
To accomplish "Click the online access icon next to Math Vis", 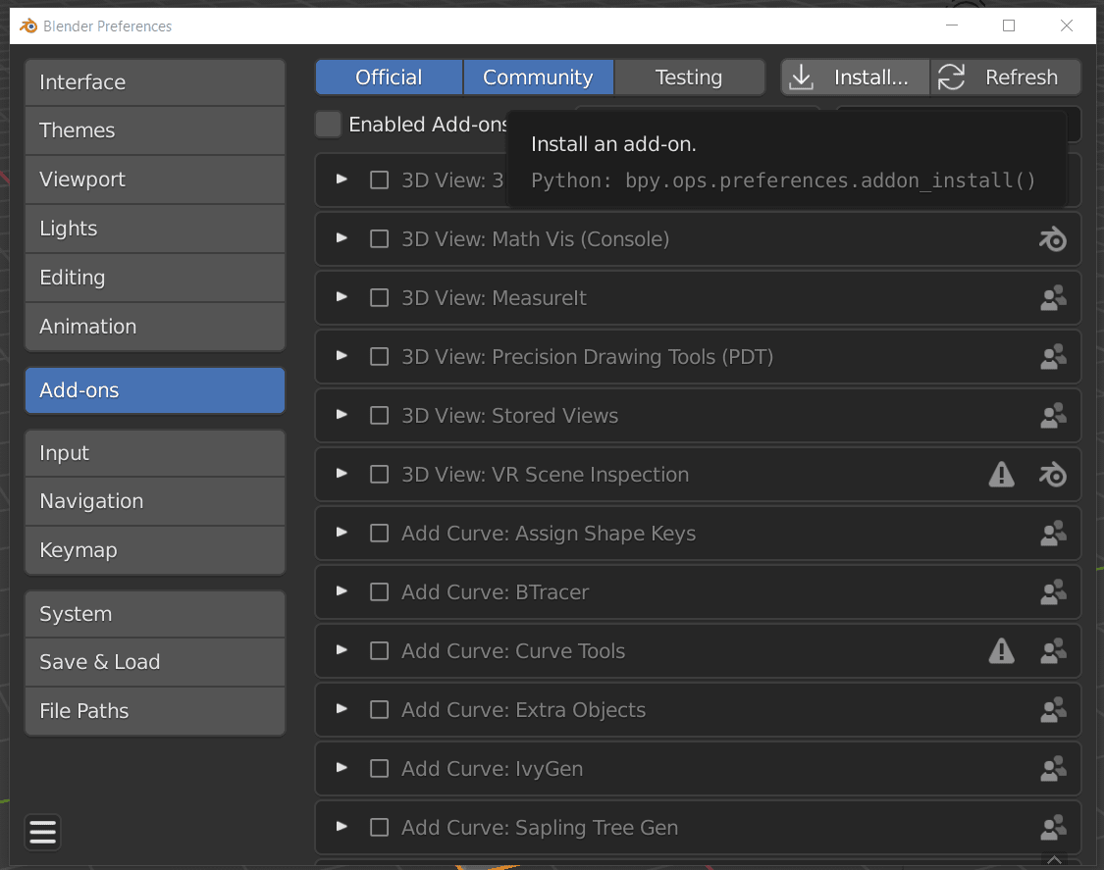I will (x=1052, y=238).
